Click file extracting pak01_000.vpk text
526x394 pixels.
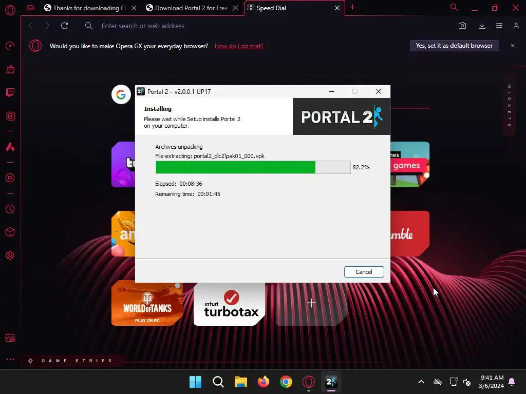click(210, 156)
